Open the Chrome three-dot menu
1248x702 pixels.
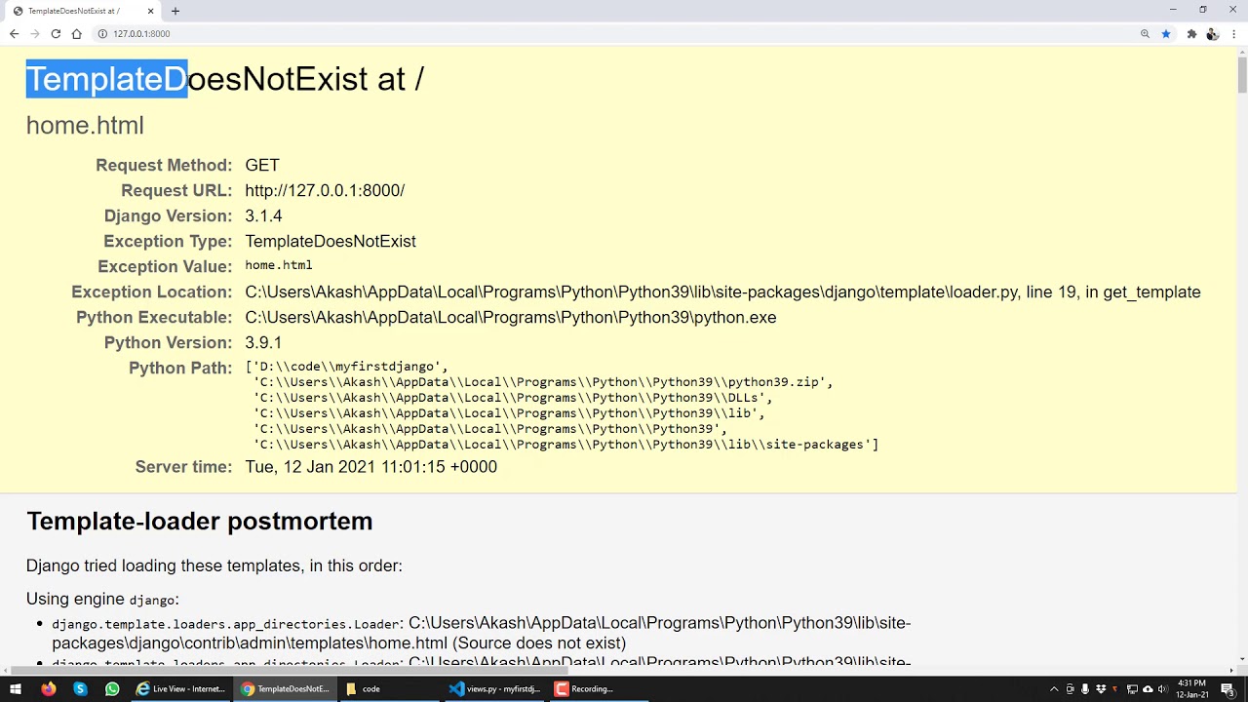point(1234,34)
